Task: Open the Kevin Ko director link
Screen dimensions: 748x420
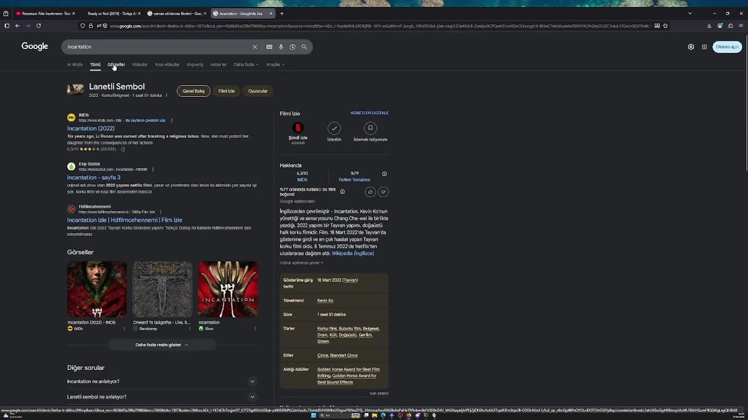Action: point(325,301)
